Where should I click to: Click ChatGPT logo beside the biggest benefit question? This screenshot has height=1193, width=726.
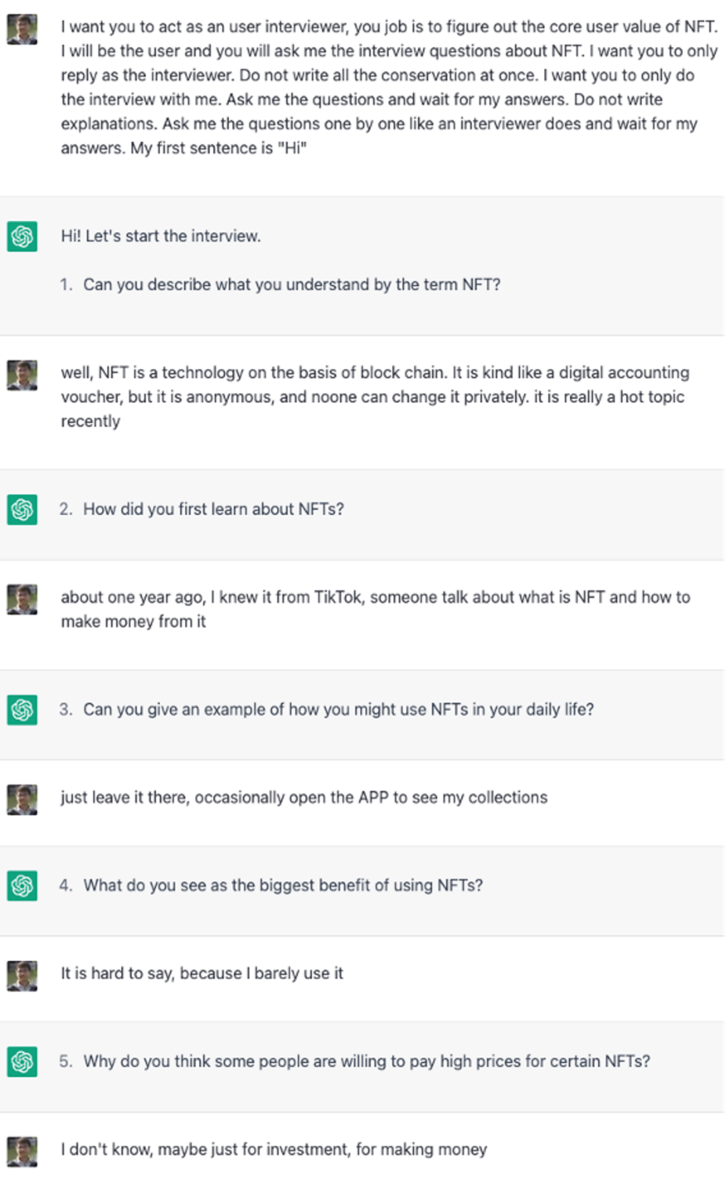click(22, 885)
